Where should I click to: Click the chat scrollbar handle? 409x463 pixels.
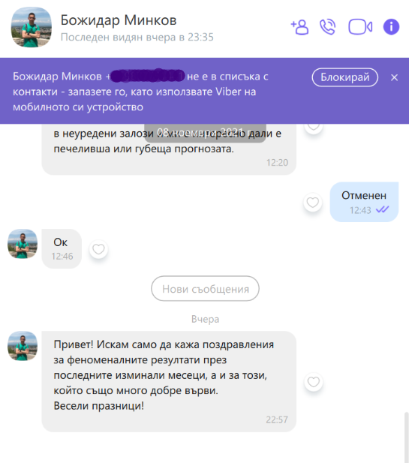407,437
